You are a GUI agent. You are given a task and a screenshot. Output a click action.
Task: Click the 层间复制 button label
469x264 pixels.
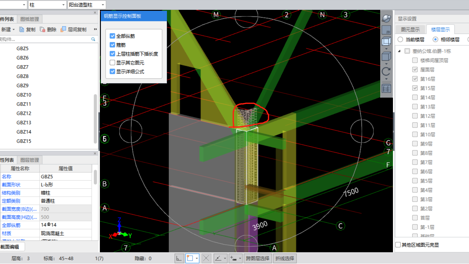point(77,30)
